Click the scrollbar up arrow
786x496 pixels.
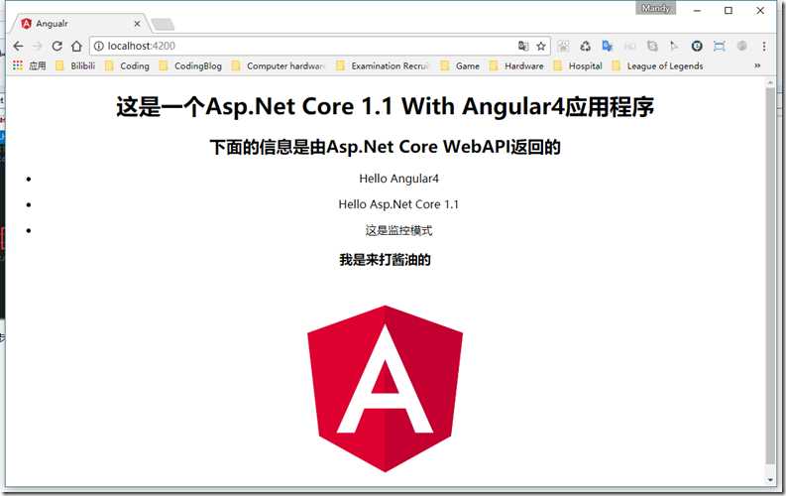point(770,81)
